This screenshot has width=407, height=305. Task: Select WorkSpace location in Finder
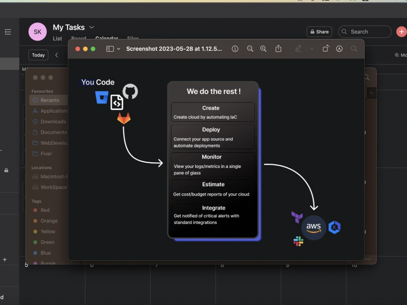point(49,187)
